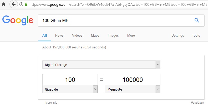This screenshot has height=106, width=208.
Task: Click the browser home icon
Action: (3, 4)
